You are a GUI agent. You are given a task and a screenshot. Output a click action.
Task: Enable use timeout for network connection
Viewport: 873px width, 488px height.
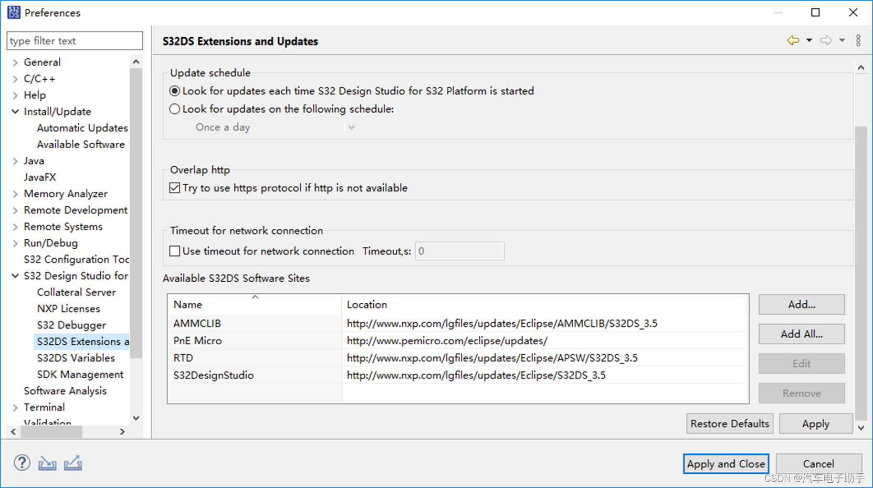pyautogui.click(x=175, y=251)
